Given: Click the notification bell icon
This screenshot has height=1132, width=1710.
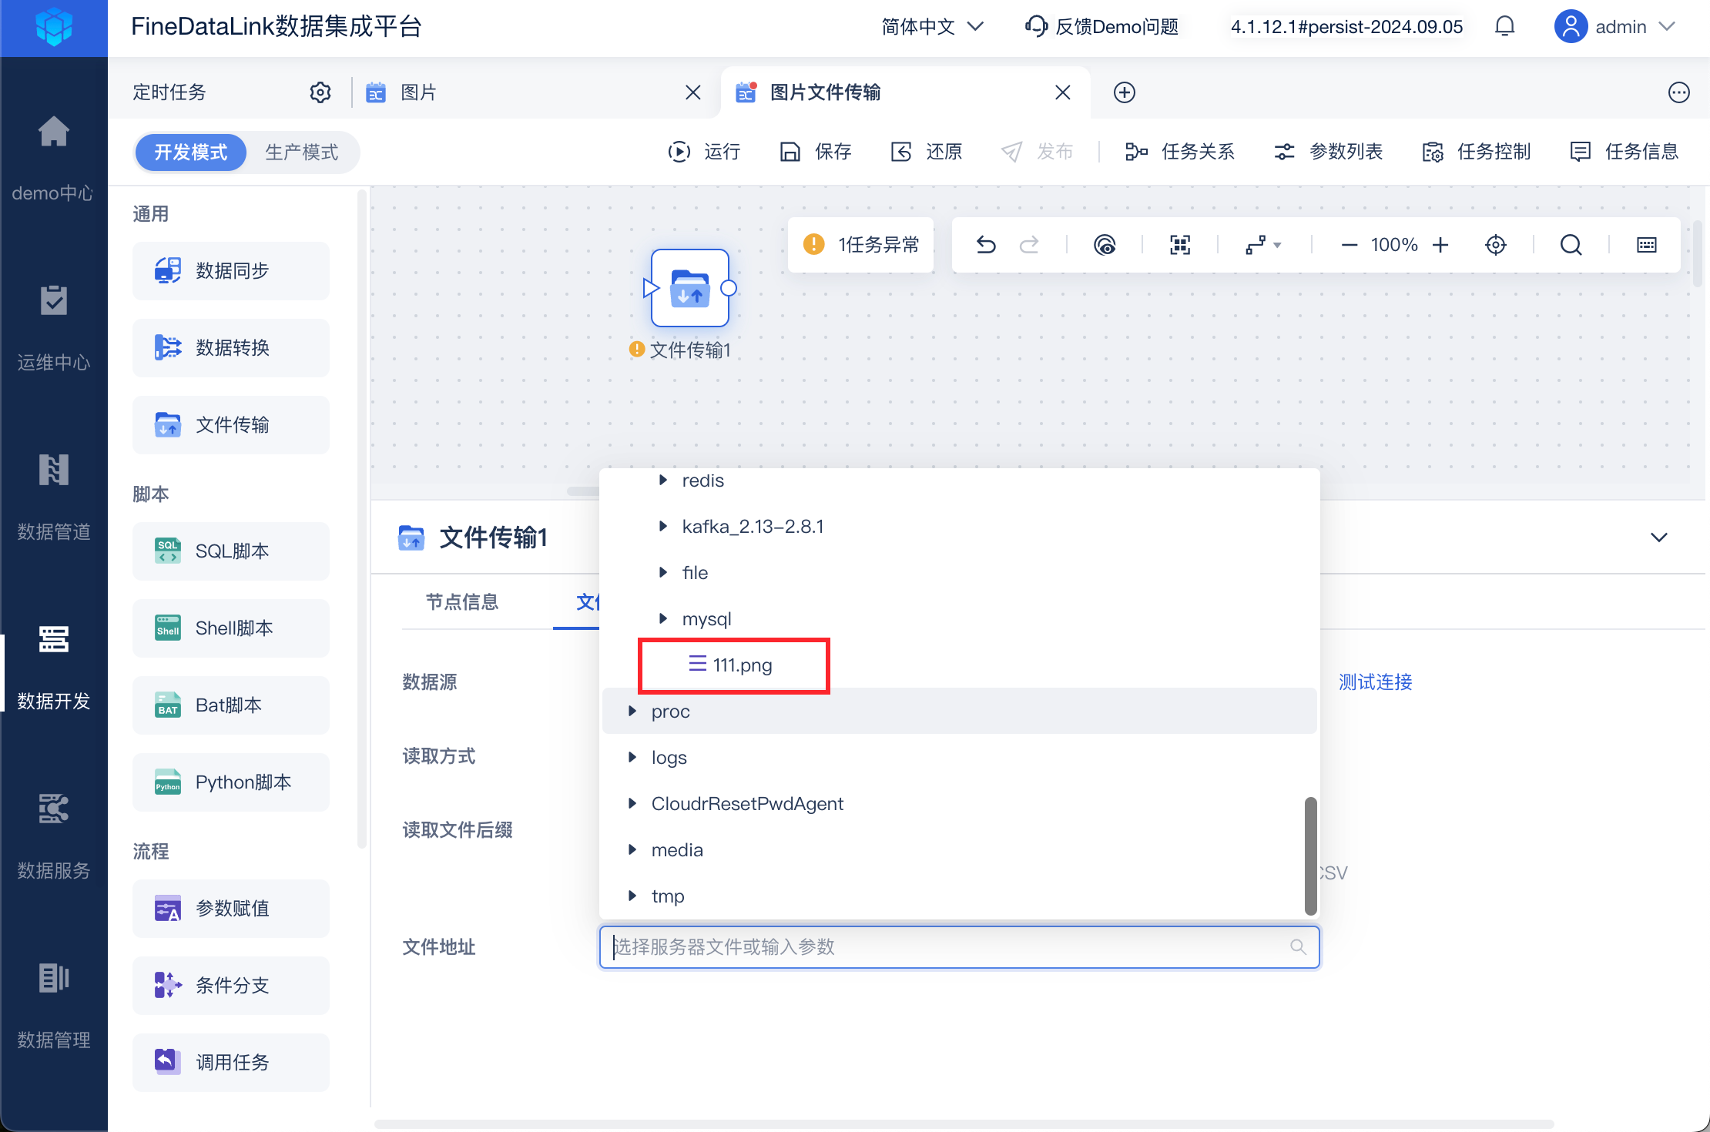Looking at the screenshot, I should click(1504, 27).
